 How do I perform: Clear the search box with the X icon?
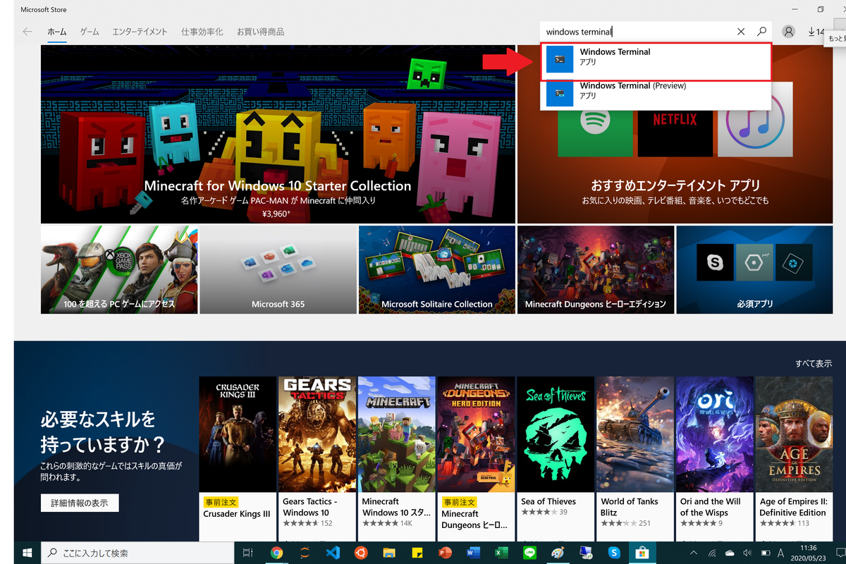741,31
